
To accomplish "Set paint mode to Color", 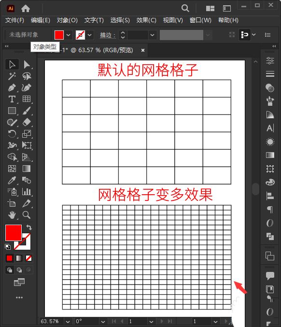I will tap(9, 258).
